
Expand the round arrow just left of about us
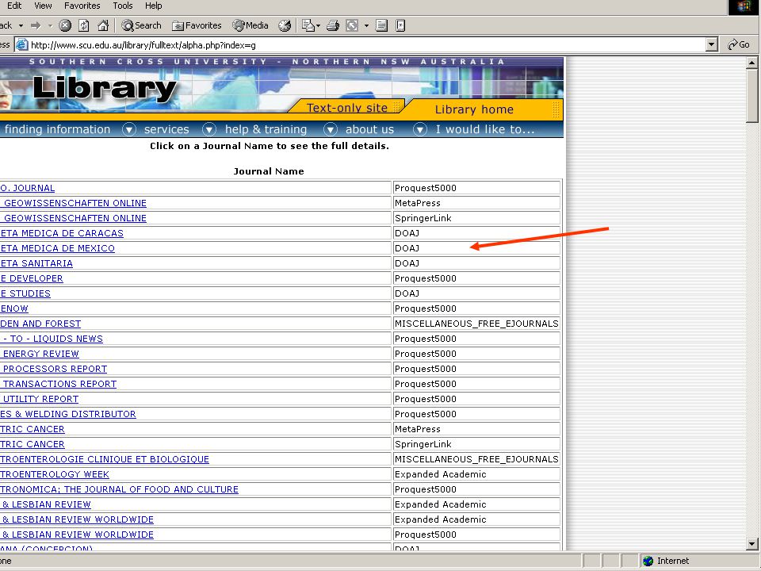(x=331, y=129)
